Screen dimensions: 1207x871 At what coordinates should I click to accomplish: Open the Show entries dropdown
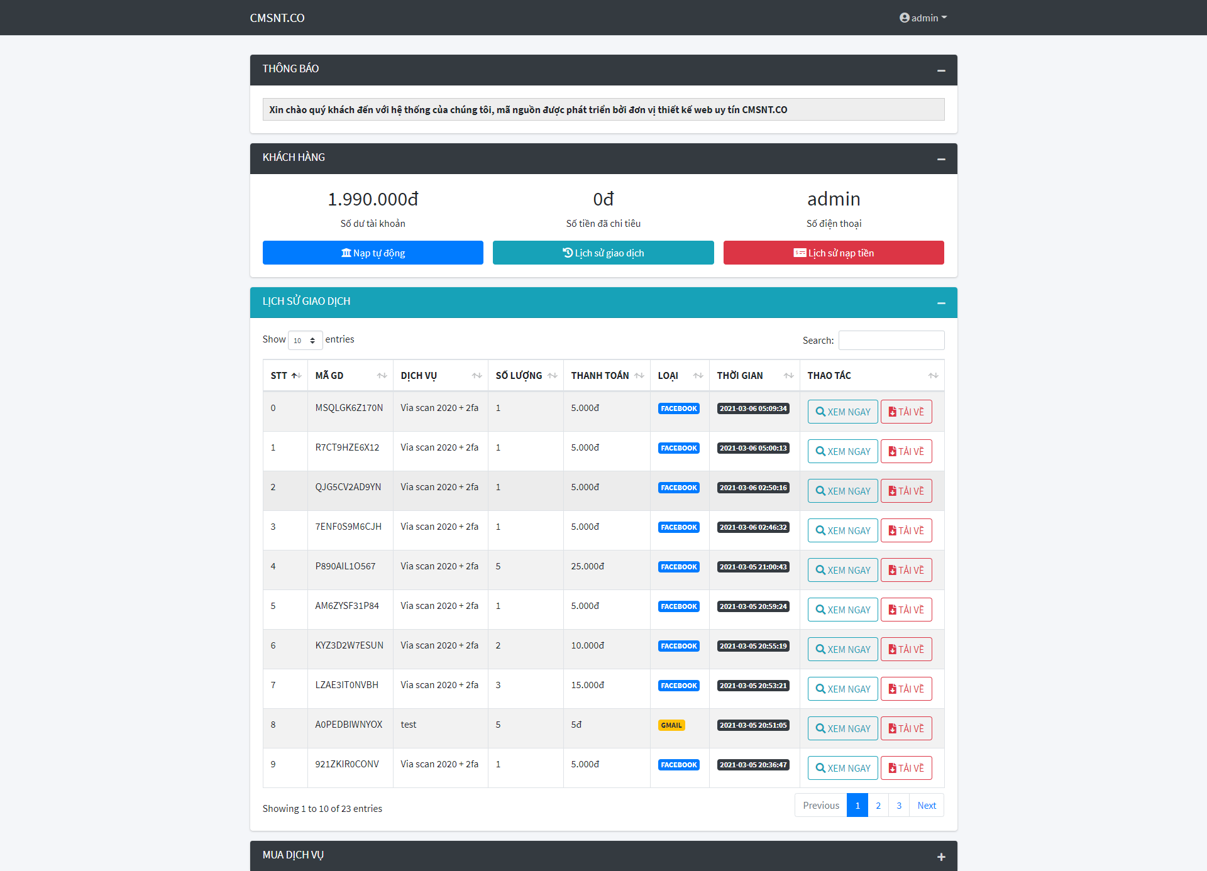coord(305,340)
